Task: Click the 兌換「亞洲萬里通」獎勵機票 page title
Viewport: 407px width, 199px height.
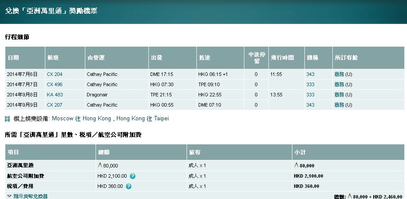Action: (51, 11)
